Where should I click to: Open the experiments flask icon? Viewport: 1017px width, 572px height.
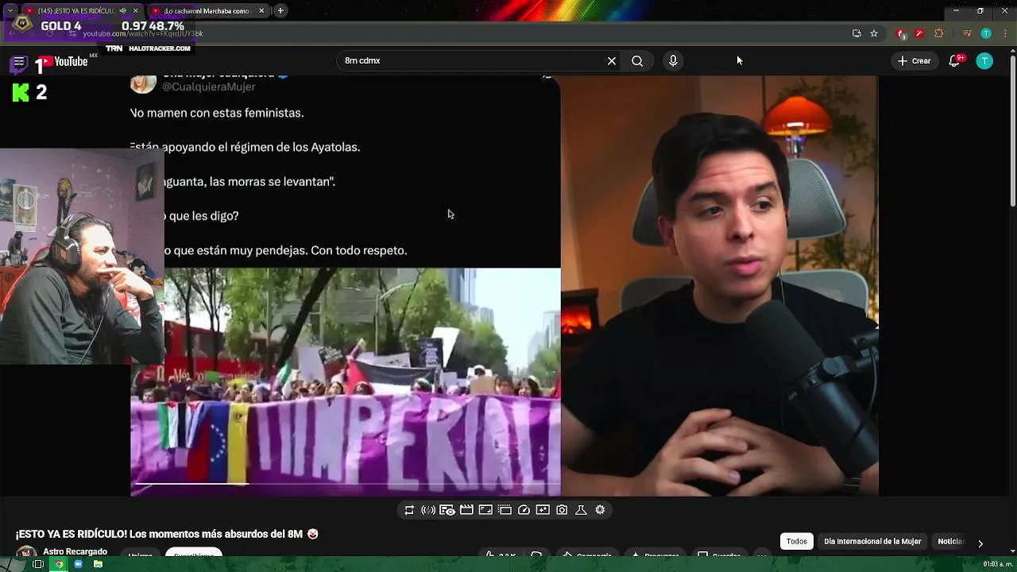point(581,510)
